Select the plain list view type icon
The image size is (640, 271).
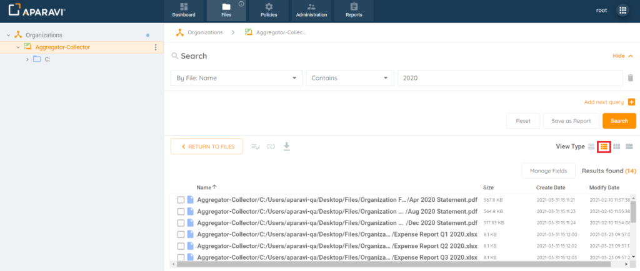[x=591, y=146]
